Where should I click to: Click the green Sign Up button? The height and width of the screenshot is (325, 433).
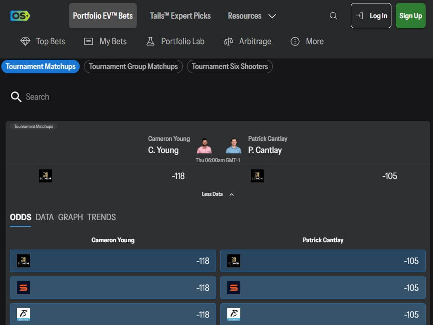410,16
